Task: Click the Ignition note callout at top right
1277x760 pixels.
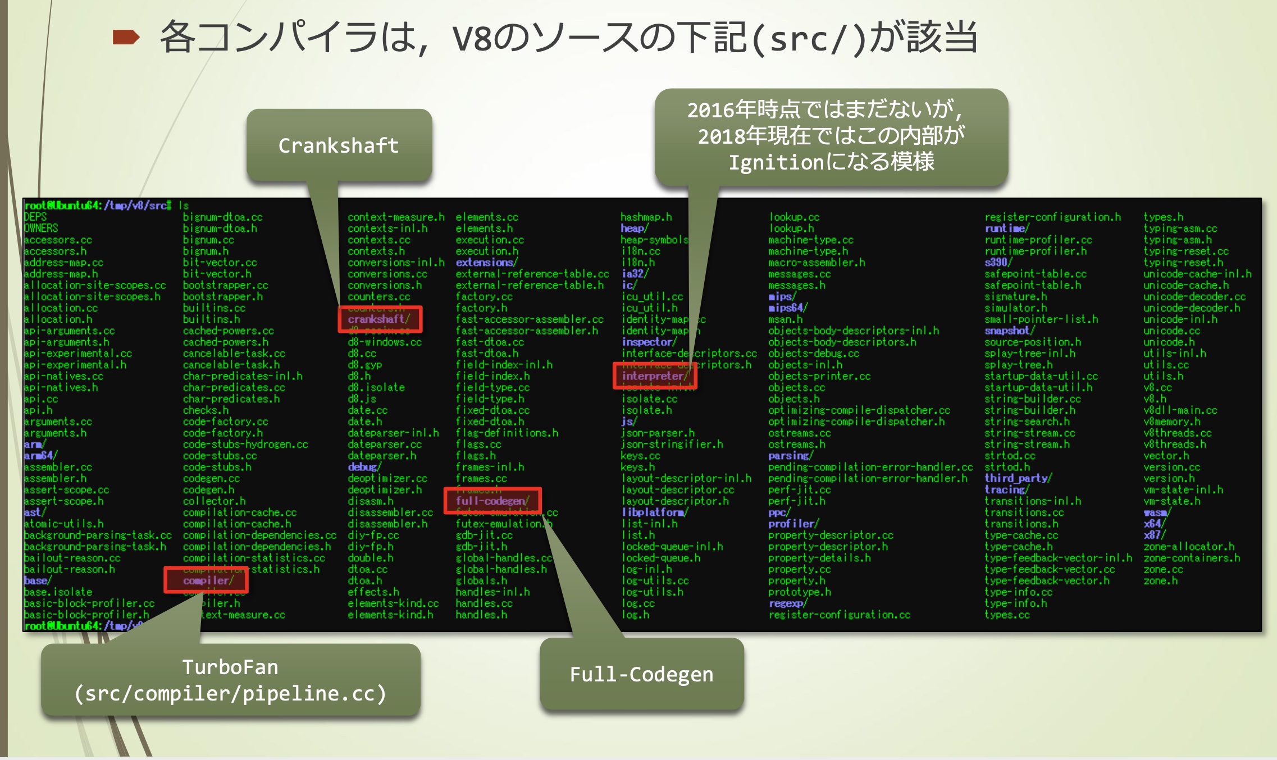Action: [x=831, y=136]
